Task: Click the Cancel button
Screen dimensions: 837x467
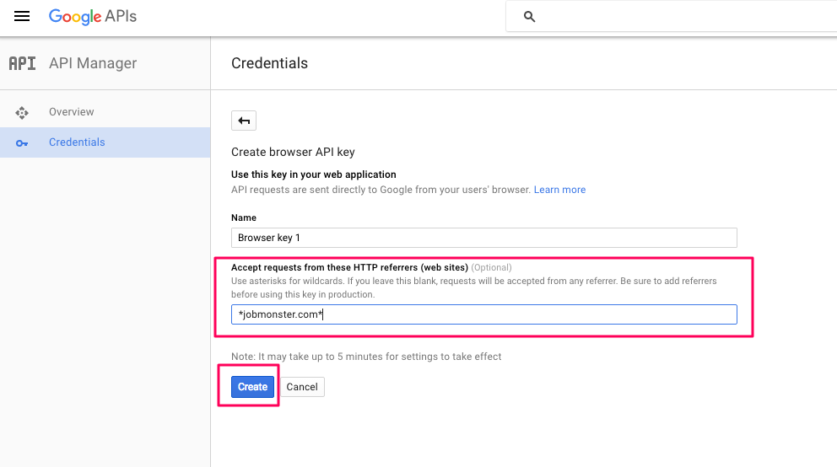Action: point(302,387)
